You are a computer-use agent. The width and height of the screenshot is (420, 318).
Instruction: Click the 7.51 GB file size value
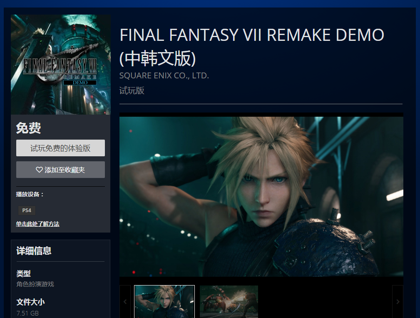click(x=27, y=313)
